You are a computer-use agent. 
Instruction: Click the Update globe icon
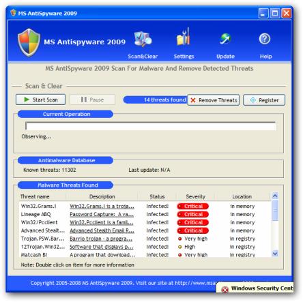click(225, 39)
